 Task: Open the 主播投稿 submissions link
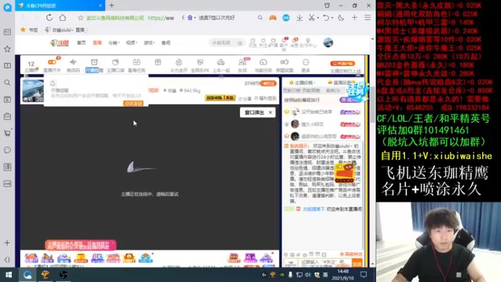click(303, 83)
